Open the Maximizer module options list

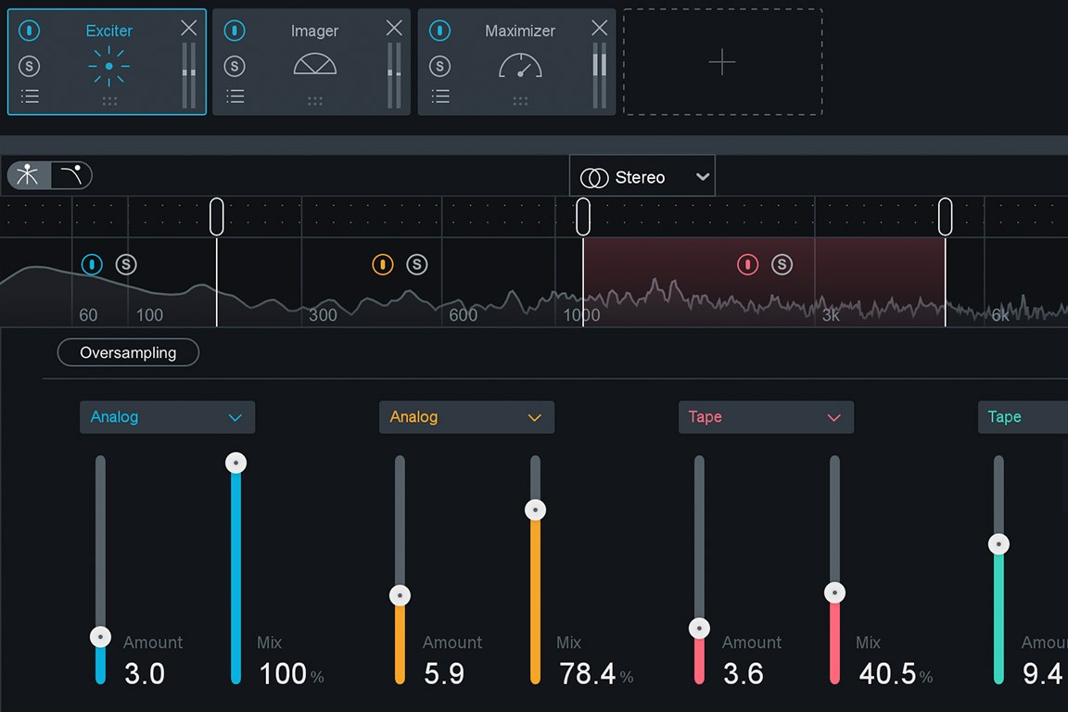click(439, 95)
